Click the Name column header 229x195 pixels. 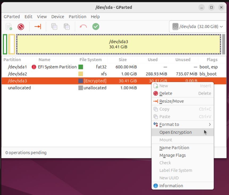tap(44, 60)
